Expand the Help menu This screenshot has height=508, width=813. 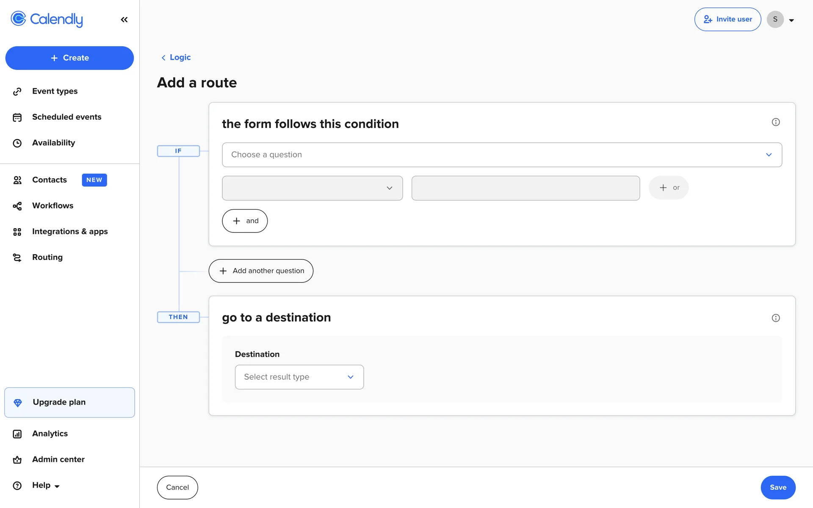pos(46,485)
